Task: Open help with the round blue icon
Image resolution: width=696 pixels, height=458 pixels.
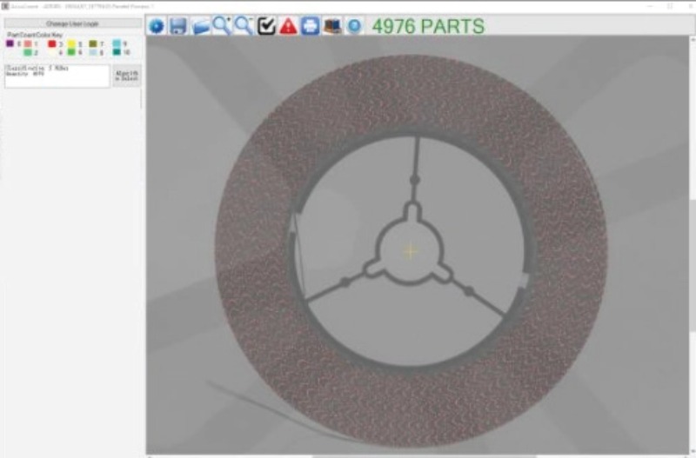Action: pos(354,26)
